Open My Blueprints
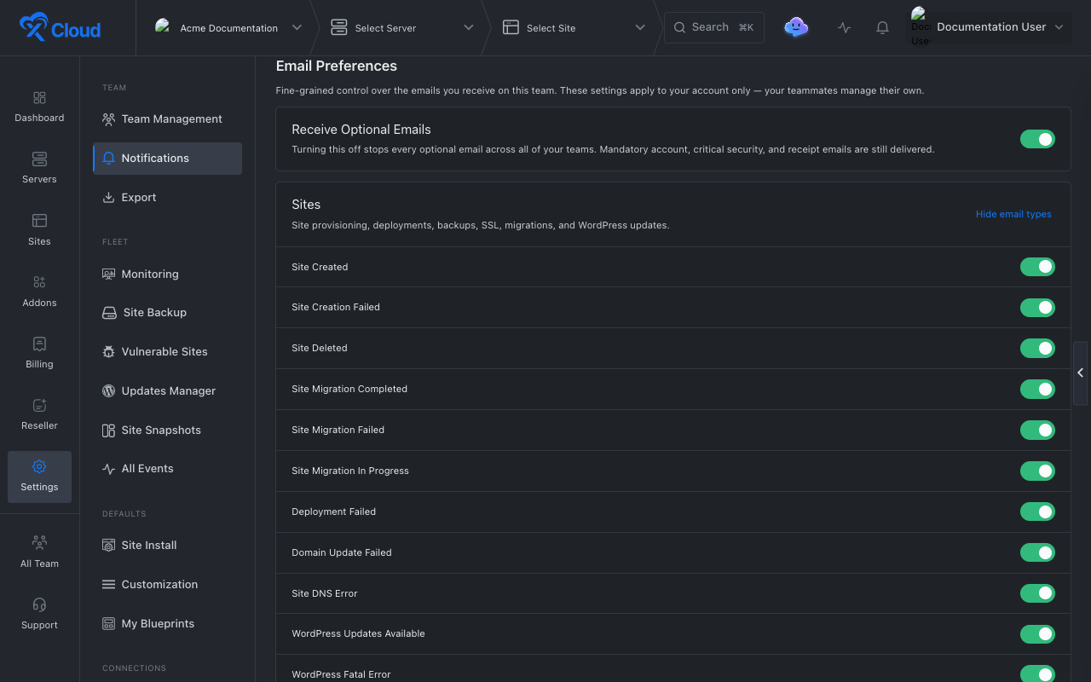This screenshot has width=1091, height=682. 167,623
